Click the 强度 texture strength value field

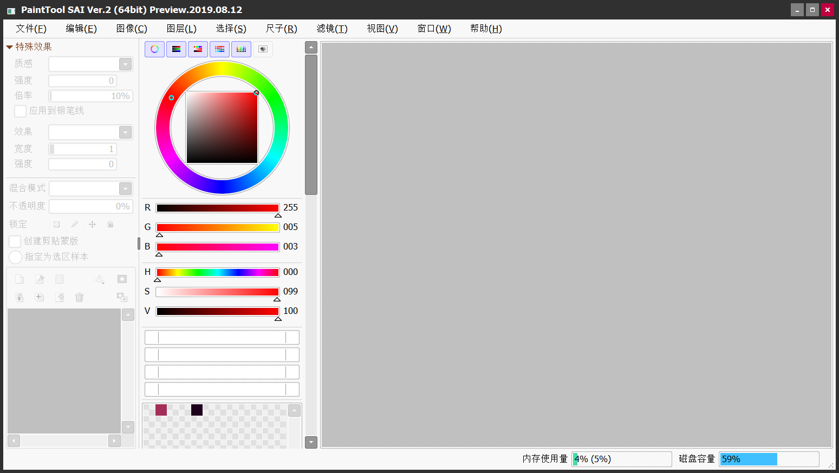82,81
